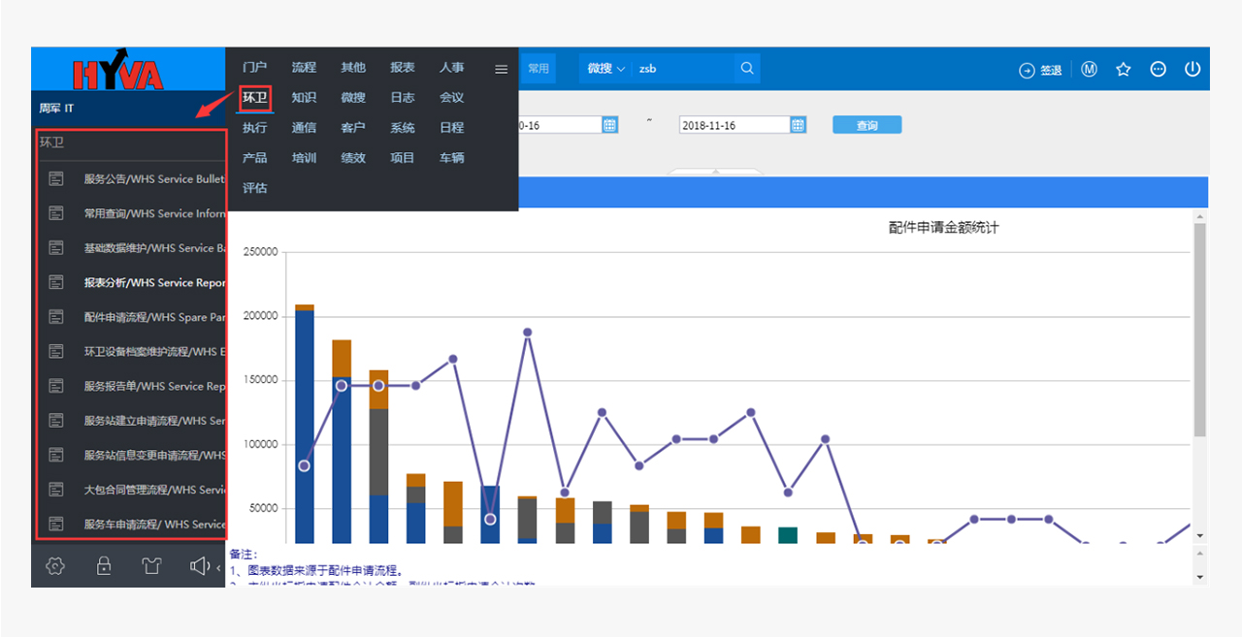Click the lock icon in sidebar footer
1242x637 pixels.
pyautogui.click(x=104, y=566)
